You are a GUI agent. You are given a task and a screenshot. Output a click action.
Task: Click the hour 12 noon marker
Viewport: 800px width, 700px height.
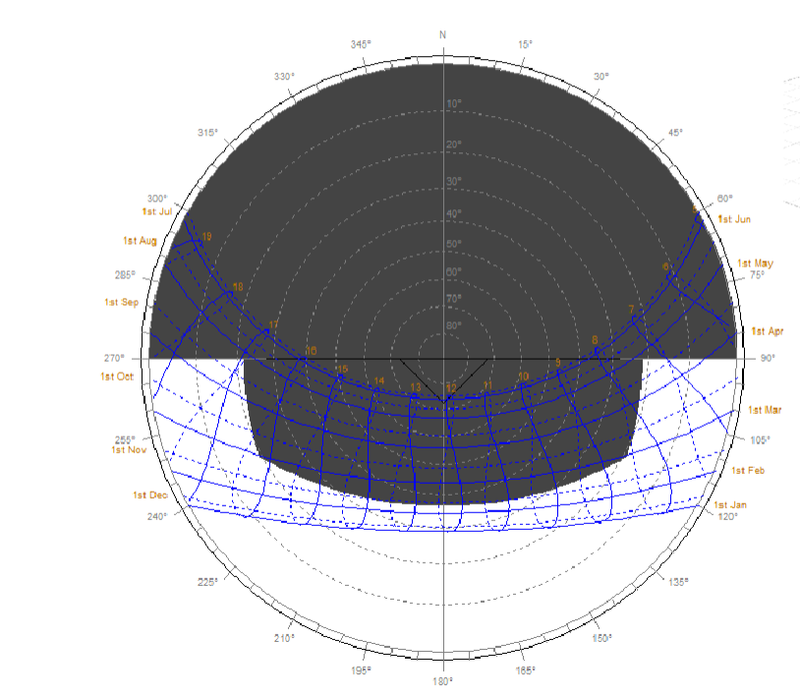pos(450,386)
